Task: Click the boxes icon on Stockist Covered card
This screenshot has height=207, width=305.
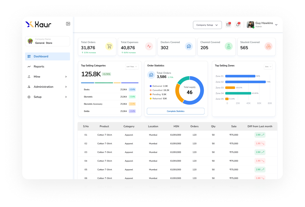Action: (269, 46)
